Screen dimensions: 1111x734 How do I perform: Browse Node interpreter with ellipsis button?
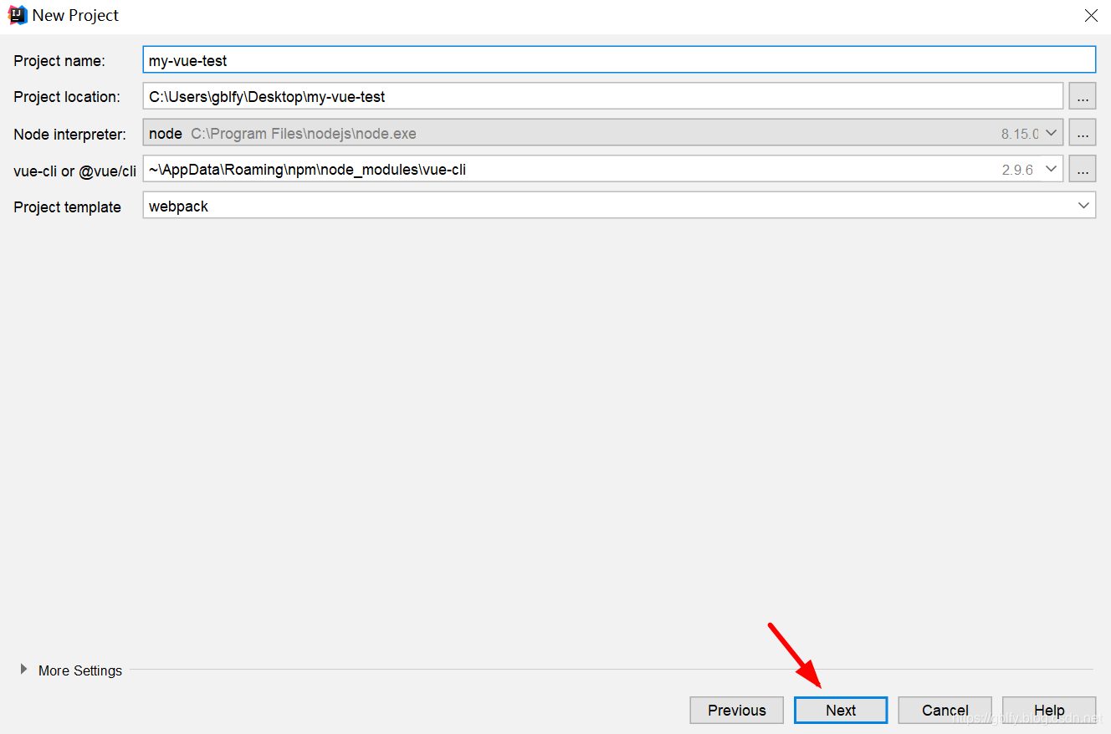click(1083, 133)
